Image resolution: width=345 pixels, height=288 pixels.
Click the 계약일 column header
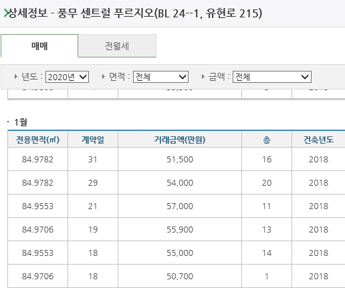[93, 140]
